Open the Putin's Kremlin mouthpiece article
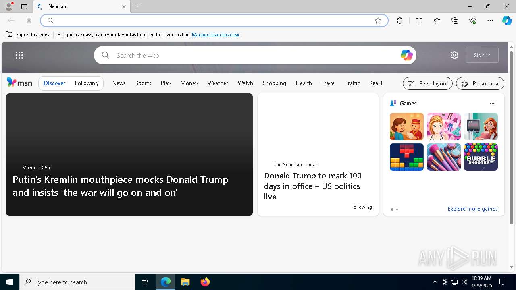 click(x=120, y=186)
